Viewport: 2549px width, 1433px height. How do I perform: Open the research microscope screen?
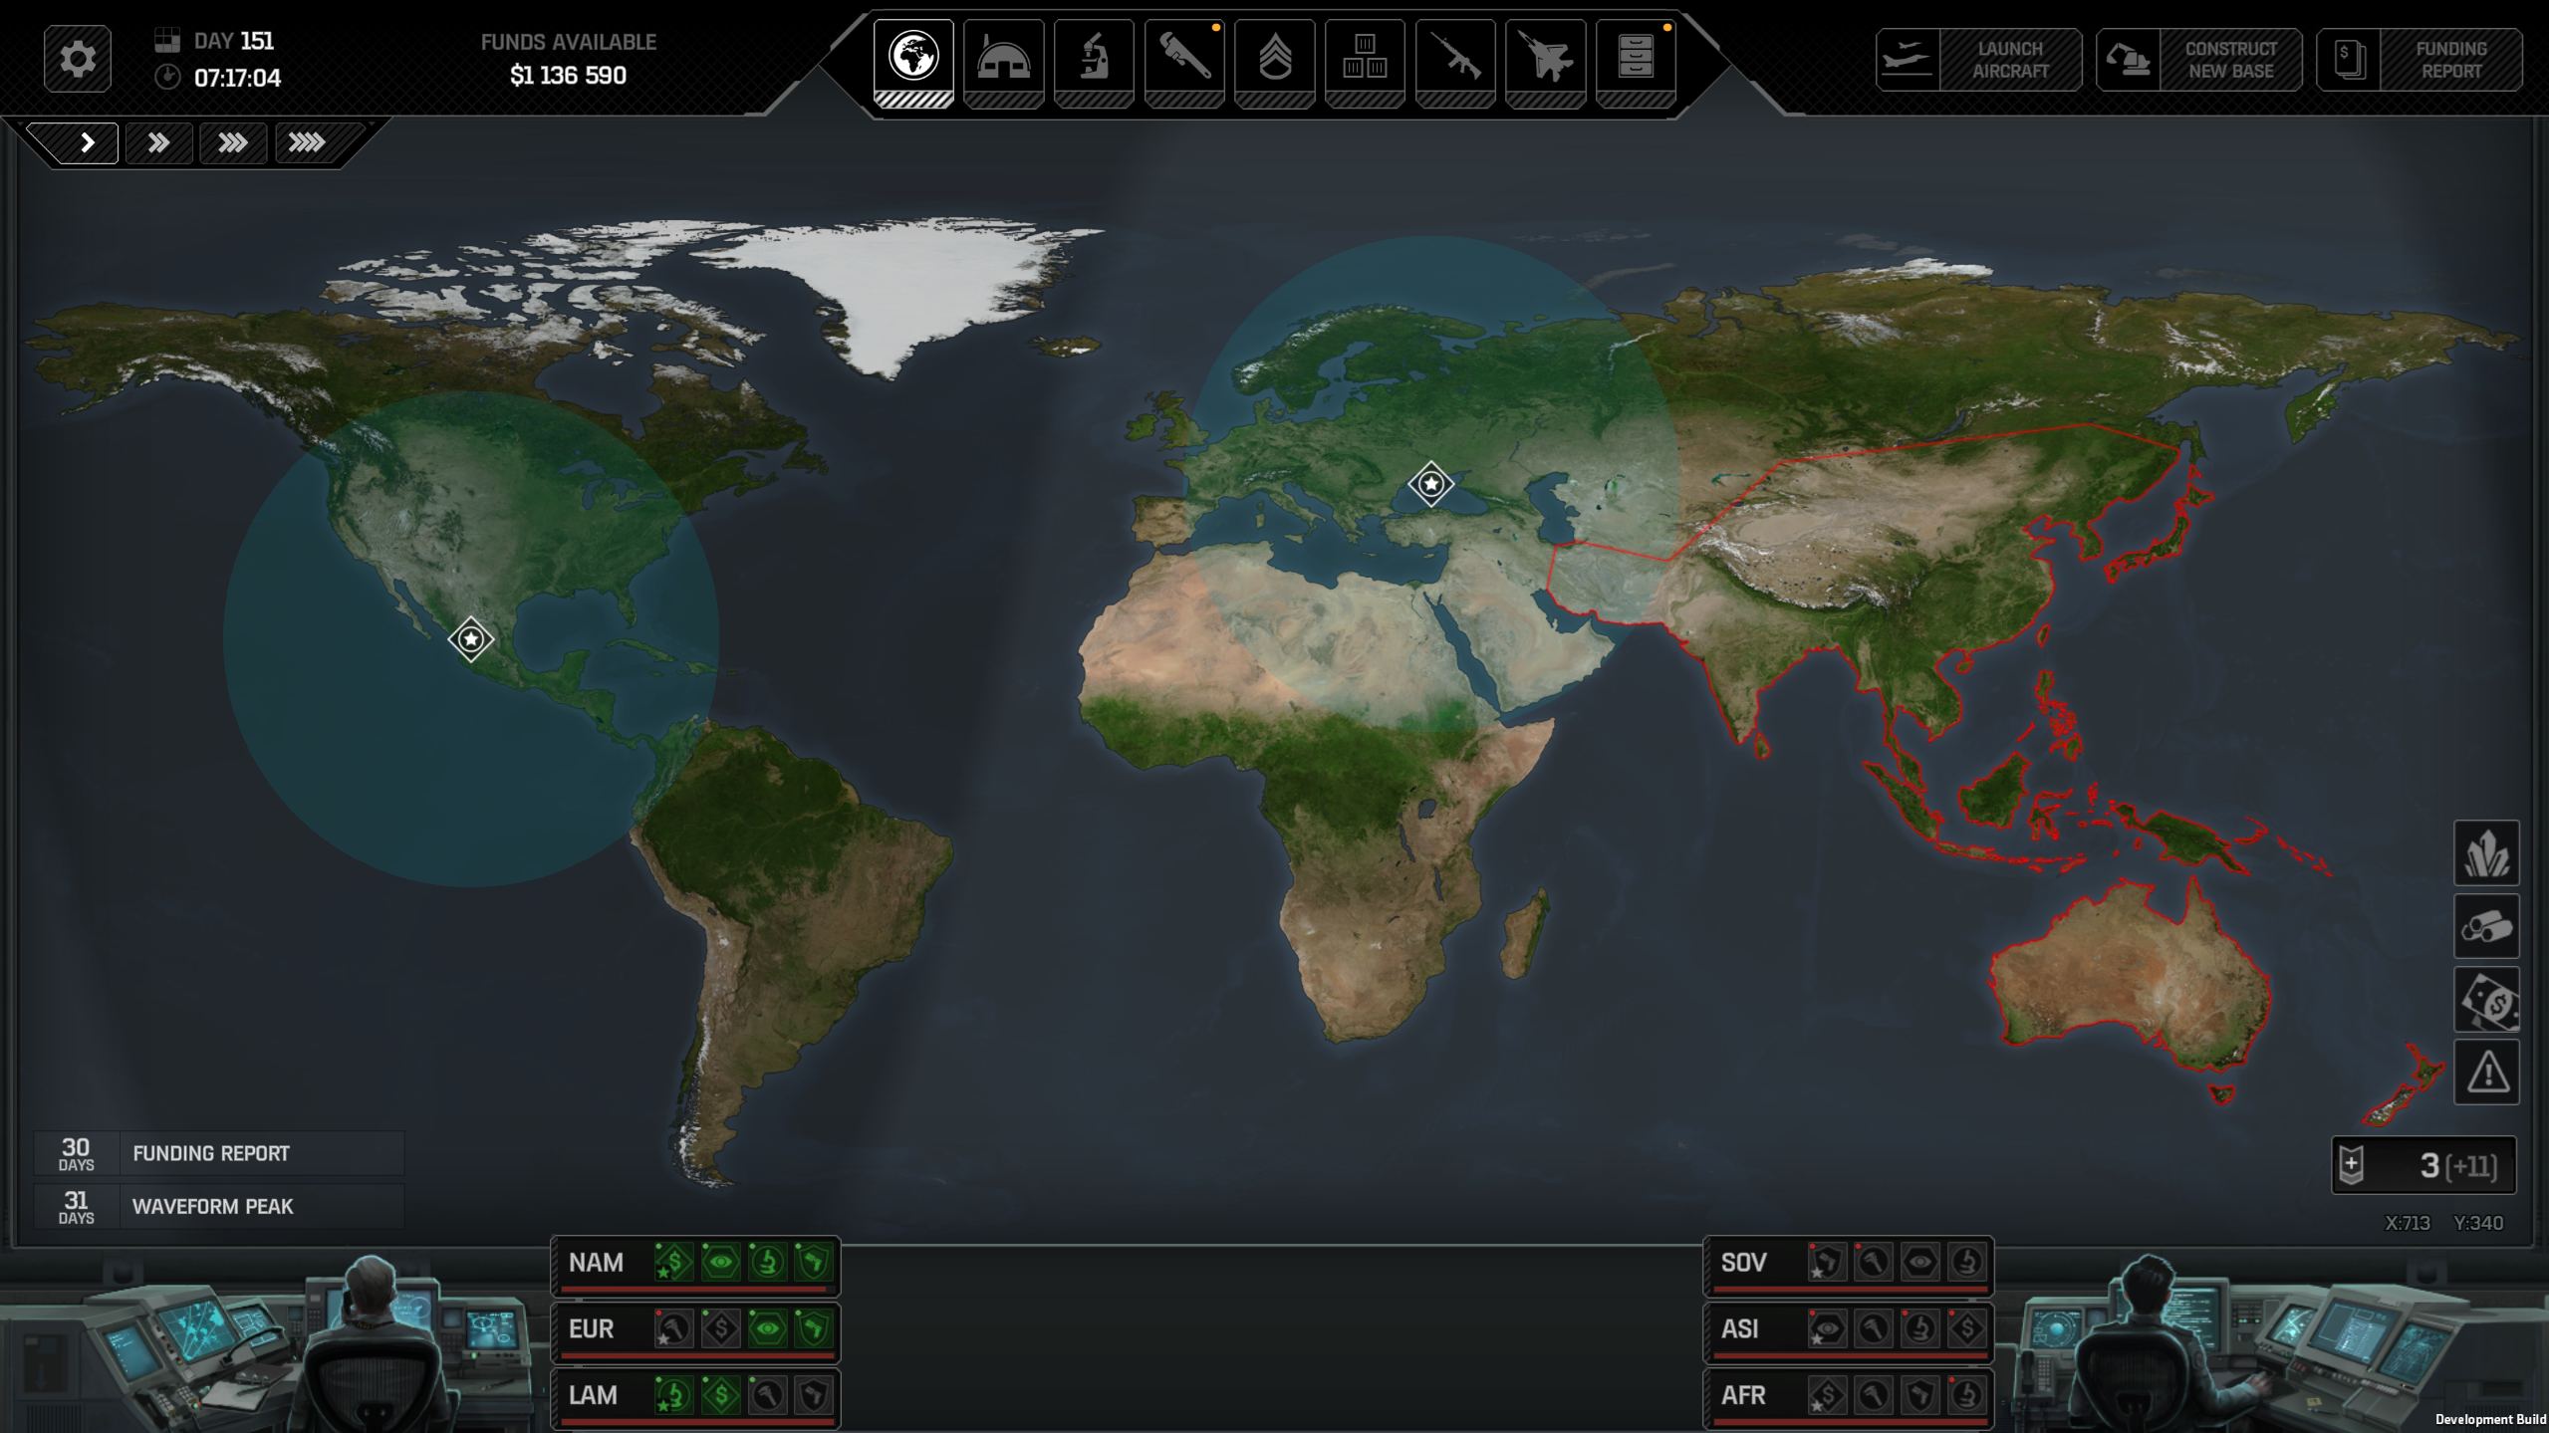point(1094,58)
